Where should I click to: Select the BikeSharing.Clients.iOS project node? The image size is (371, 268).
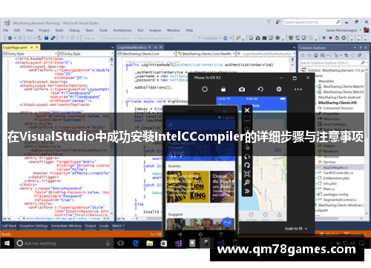[338, 103]
